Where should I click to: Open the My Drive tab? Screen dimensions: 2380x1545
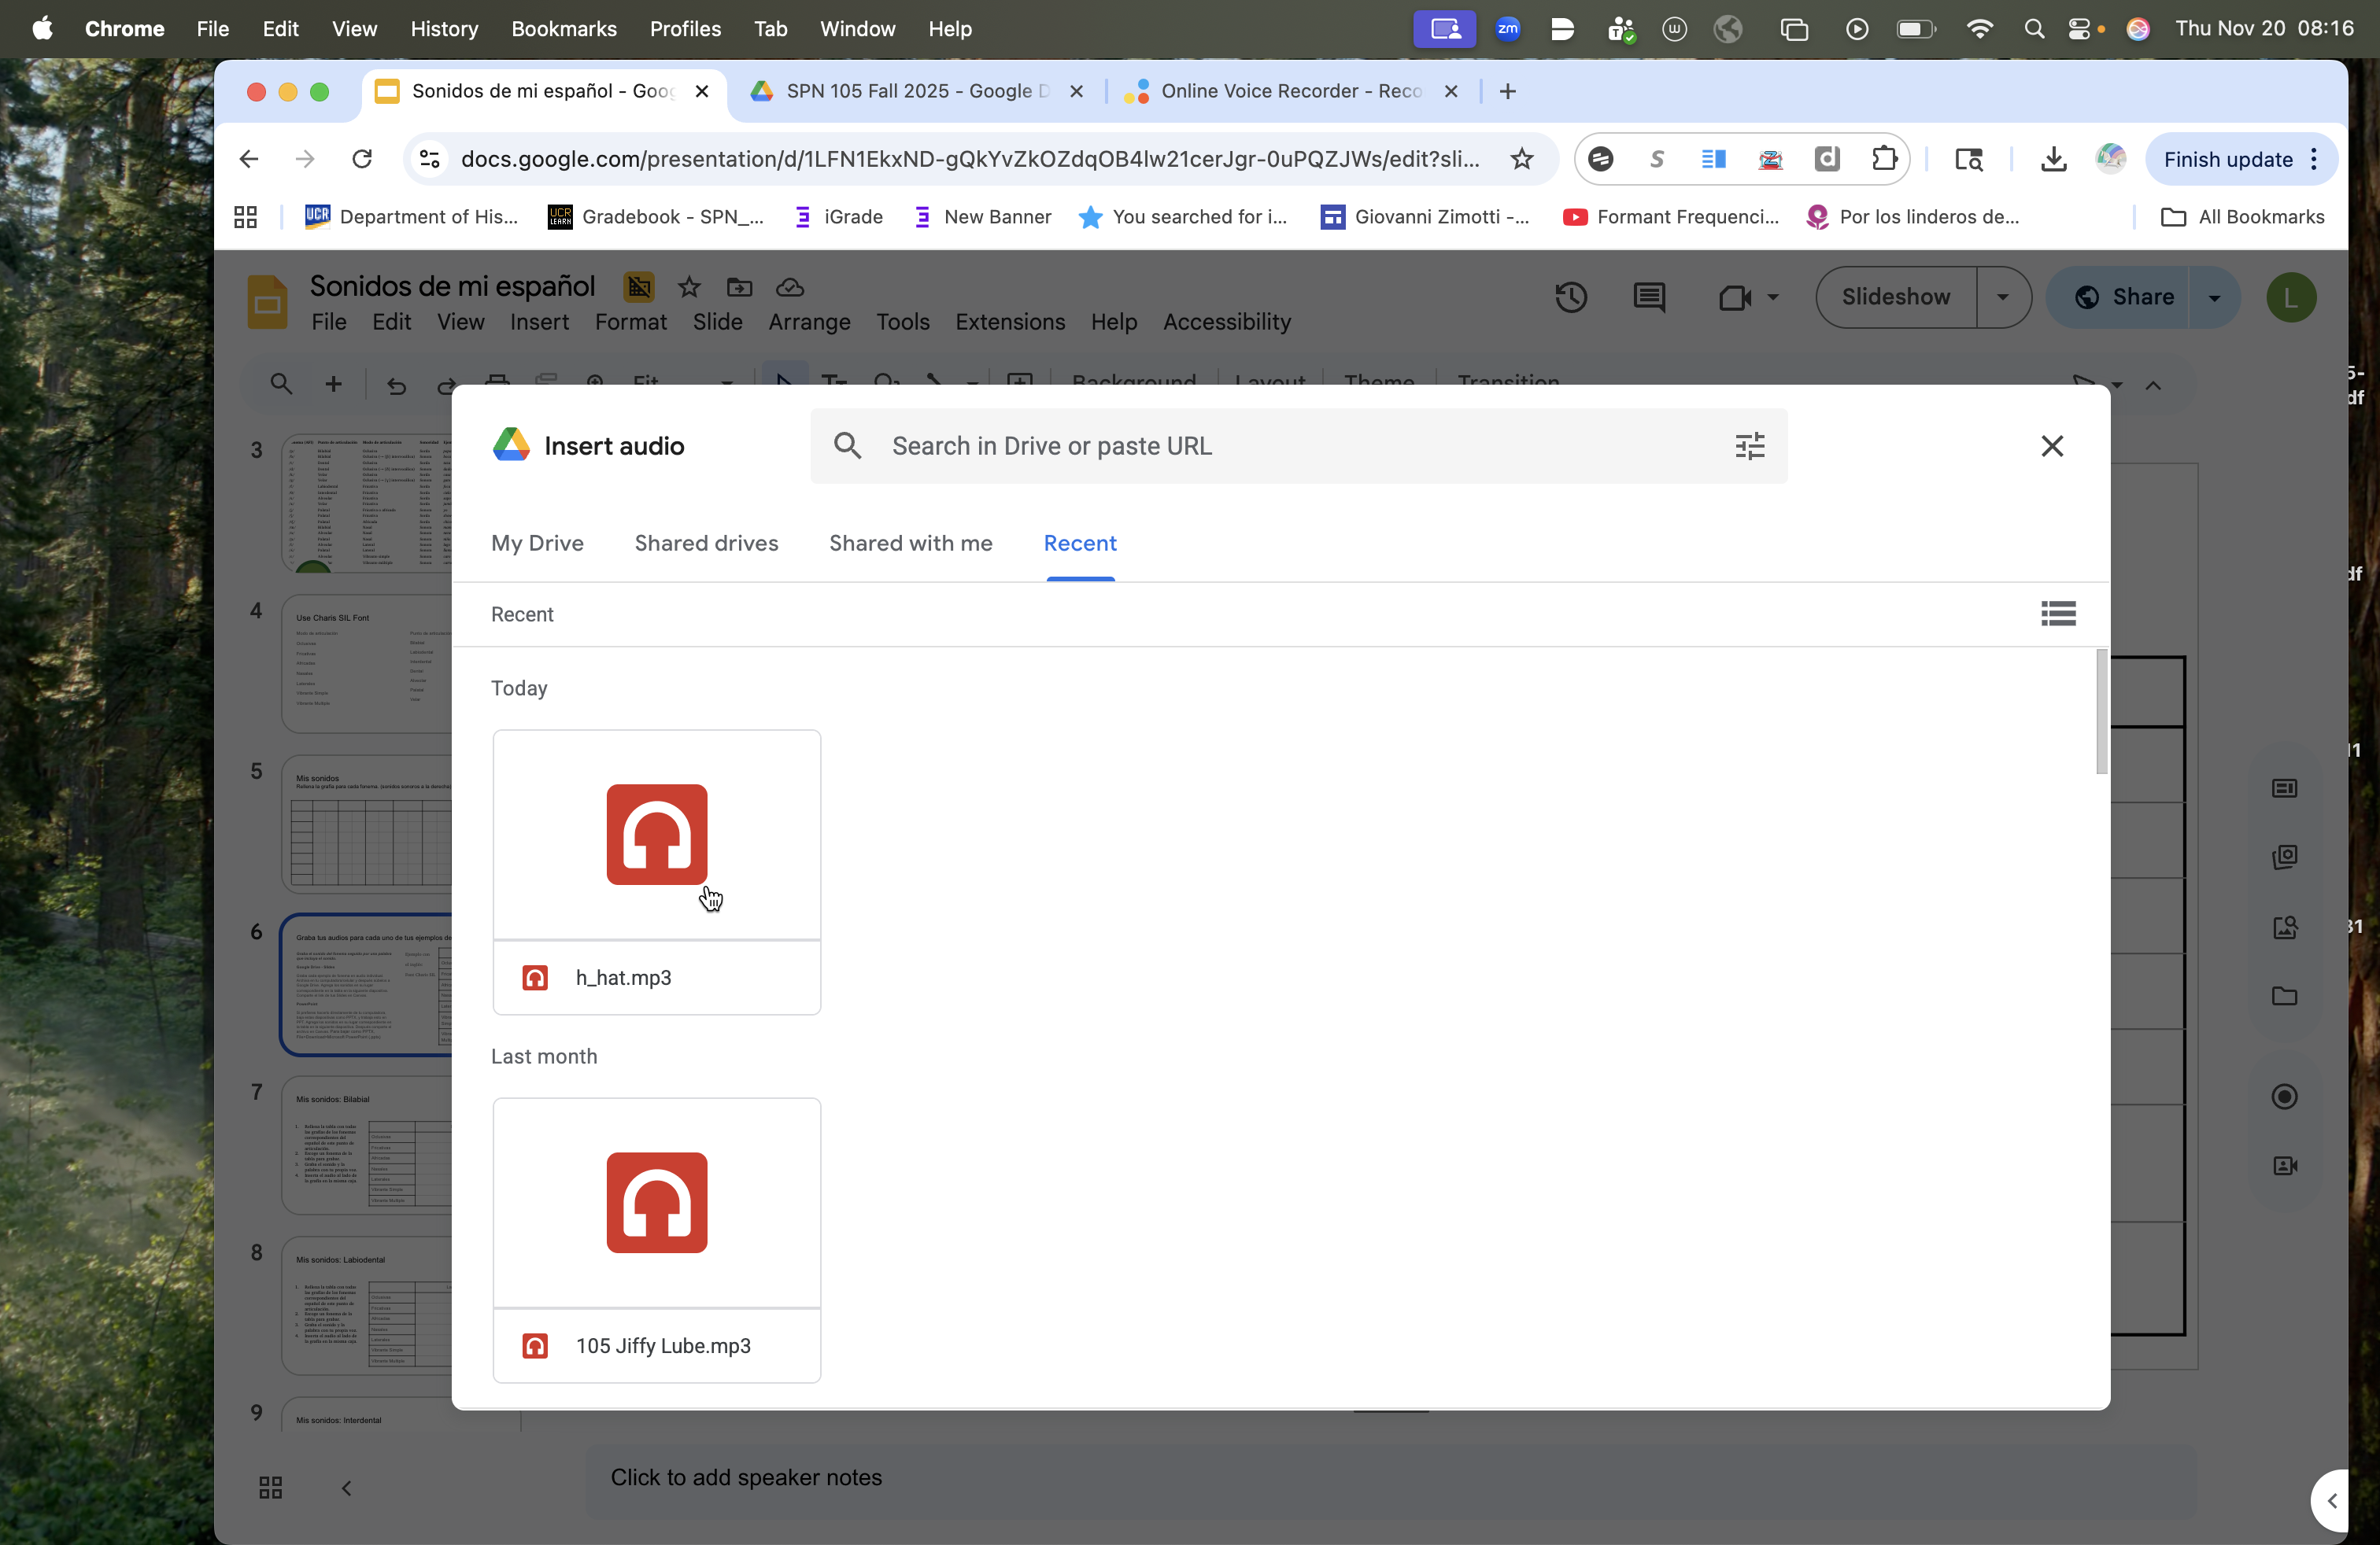pos(537,543)
